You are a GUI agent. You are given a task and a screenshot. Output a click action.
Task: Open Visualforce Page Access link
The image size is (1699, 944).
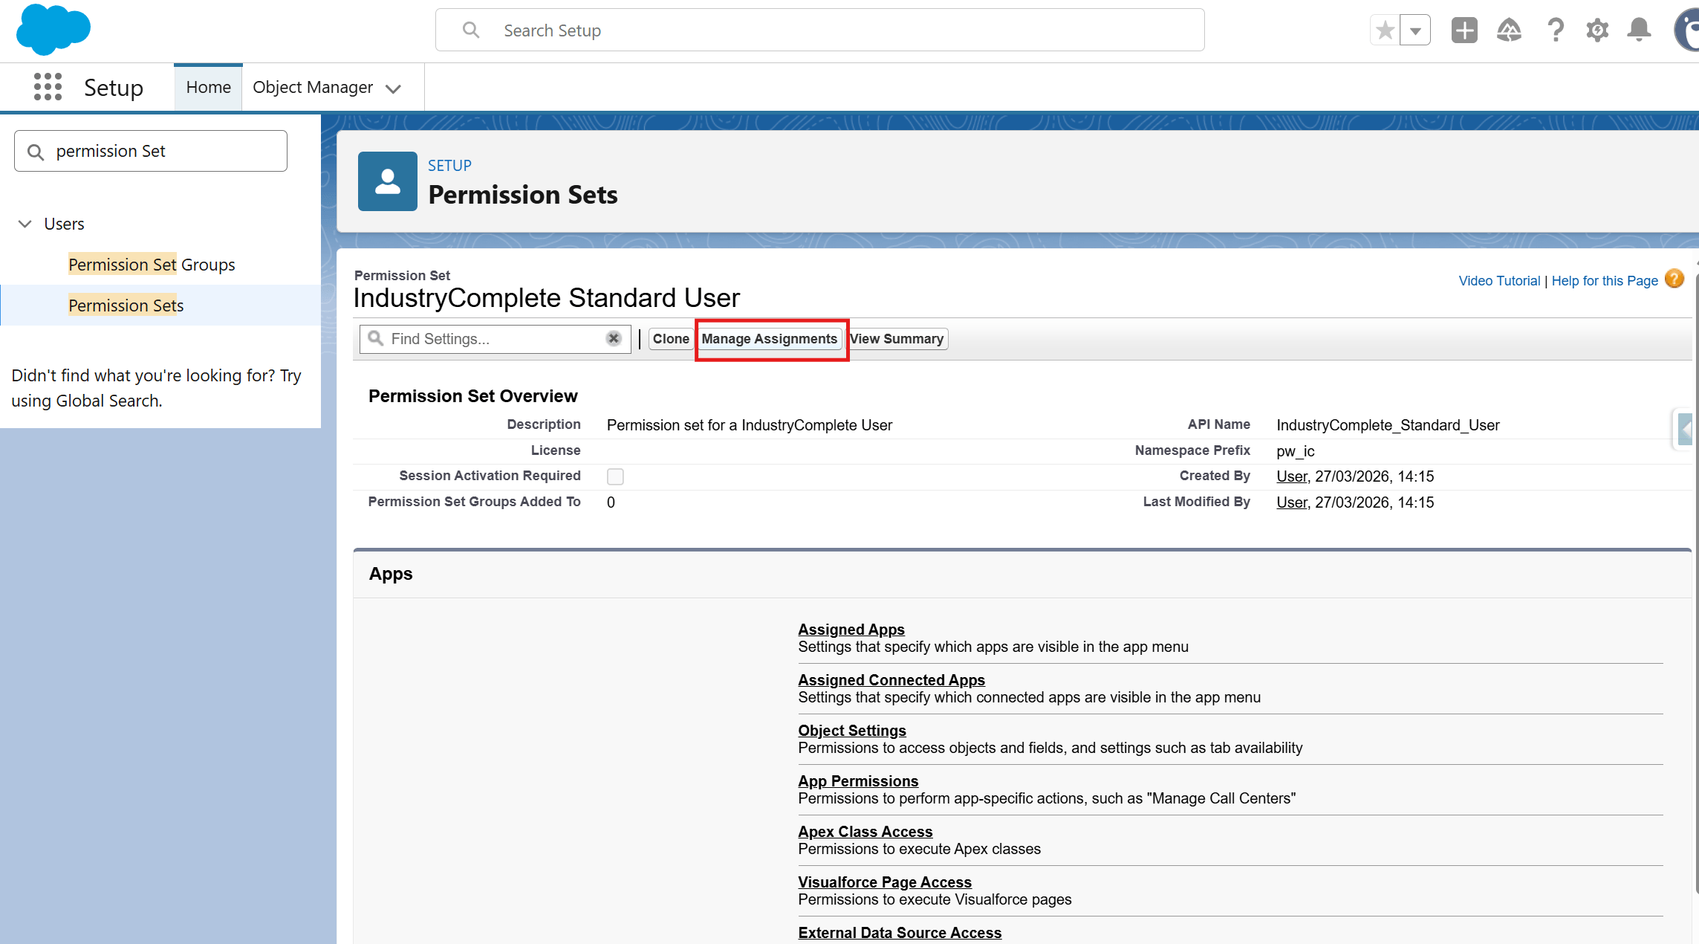pos(885,882)
